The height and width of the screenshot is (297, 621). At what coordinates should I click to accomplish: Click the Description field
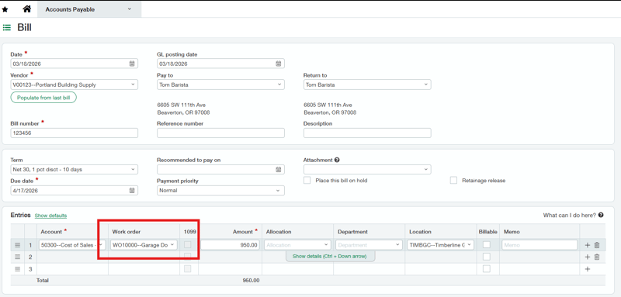pos(367,133)
